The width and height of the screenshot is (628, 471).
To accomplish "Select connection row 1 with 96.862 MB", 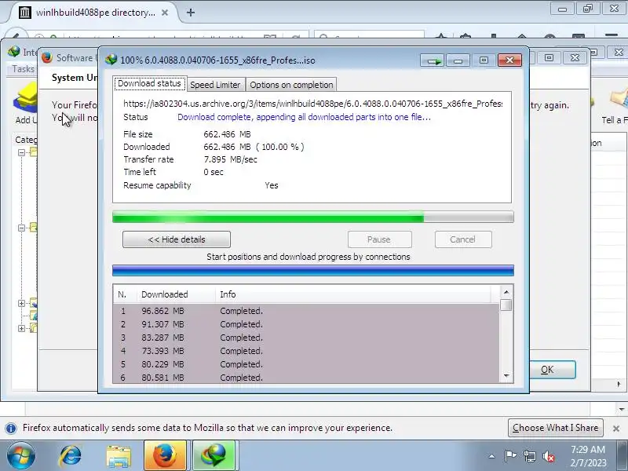I will [x=306, y=311].
